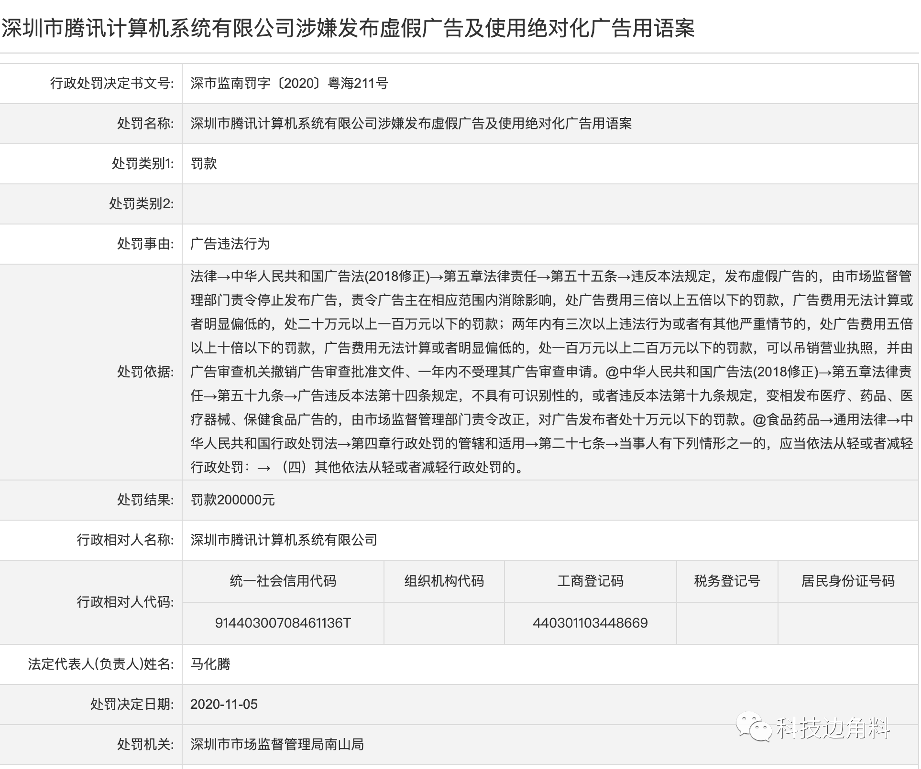This screenshot has height=769, width=921.
Task: Click the 法定代表人(负责人)姓名 label
Action: pyautogui.click(x=101, y=664)
